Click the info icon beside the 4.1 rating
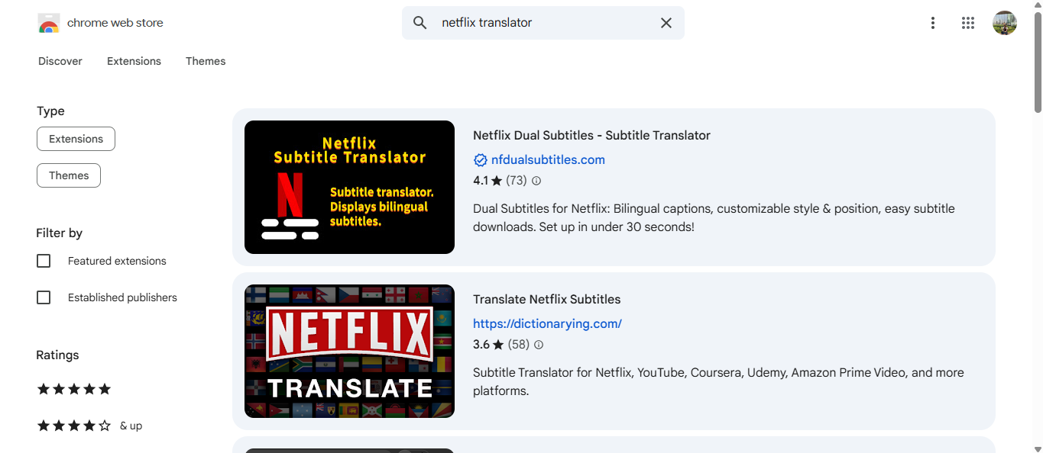The height and width of the screenshot is (453, 1043). (x=536, y=180)
